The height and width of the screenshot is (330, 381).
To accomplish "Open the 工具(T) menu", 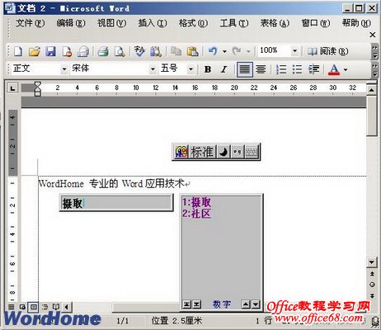I will 234,23.
